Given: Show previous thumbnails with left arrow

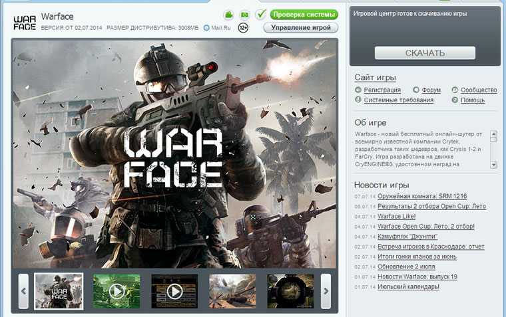Looking at the screenshot, I should click(x=23, y=291).
